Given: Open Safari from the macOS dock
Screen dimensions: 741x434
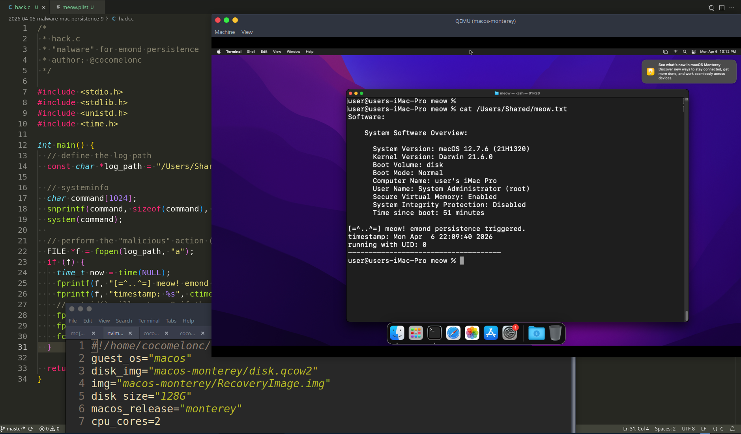Looking at the screenshot, I should [453, 333].
